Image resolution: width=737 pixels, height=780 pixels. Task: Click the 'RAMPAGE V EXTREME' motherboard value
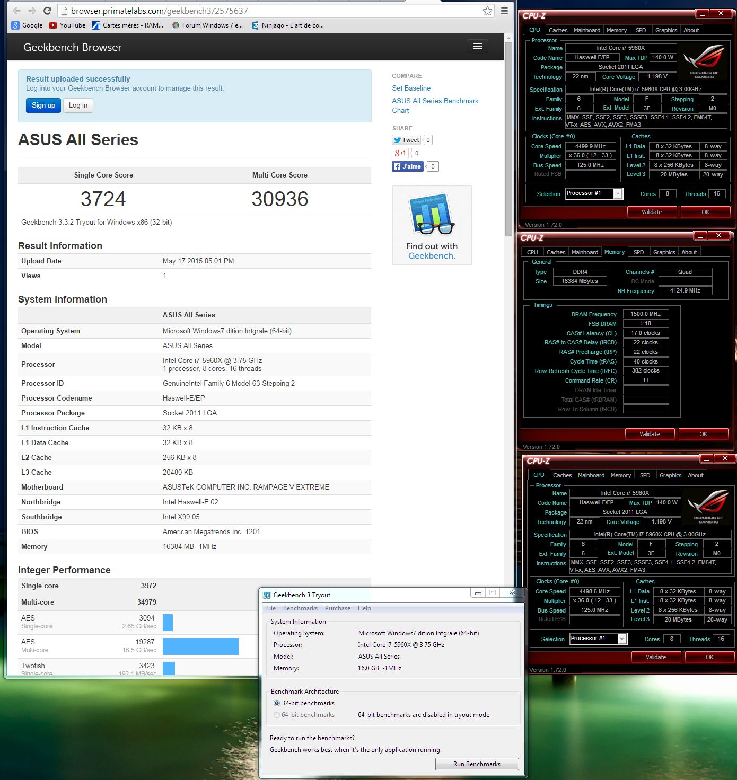pyautogui.click(x=291, y=487)
